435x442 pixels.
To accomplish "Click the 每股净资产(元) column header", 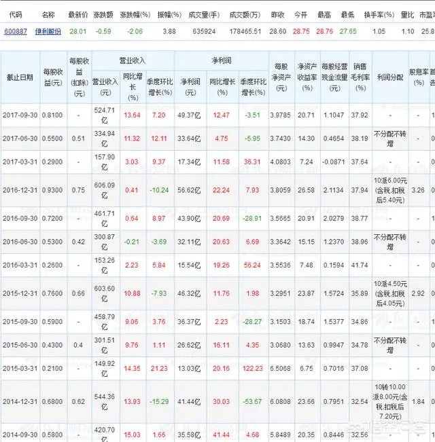I will click(x=281, y=77).
